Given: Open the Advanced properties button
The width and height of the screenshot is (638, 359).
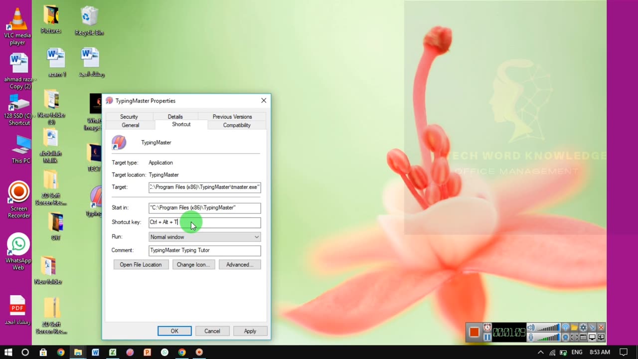Looking at the screenshot, I should (240, 265).
